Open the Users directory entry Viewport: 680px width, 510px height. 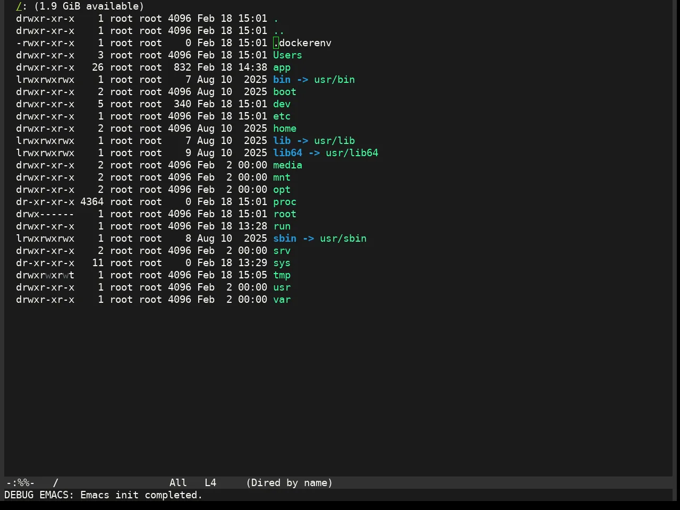[287, 55]
